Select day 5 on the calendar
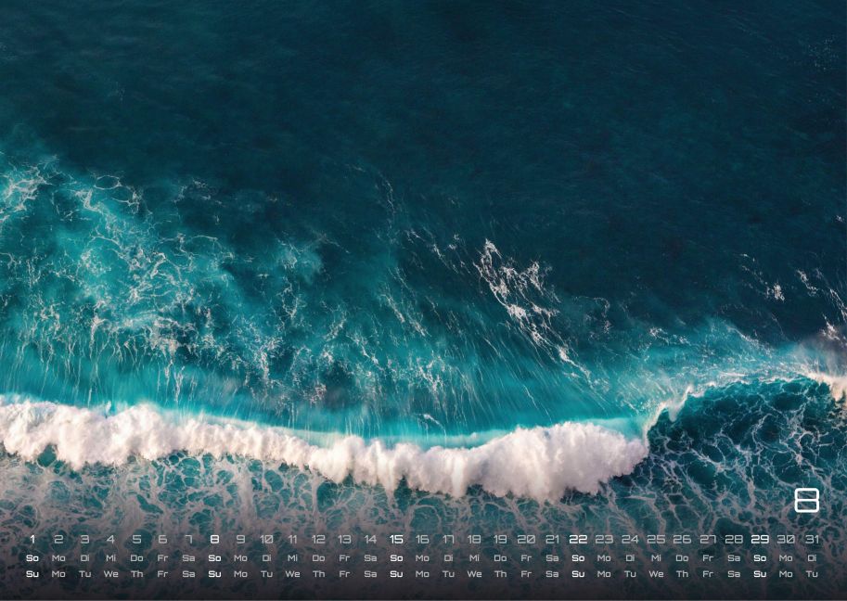 tap(136, 539)
